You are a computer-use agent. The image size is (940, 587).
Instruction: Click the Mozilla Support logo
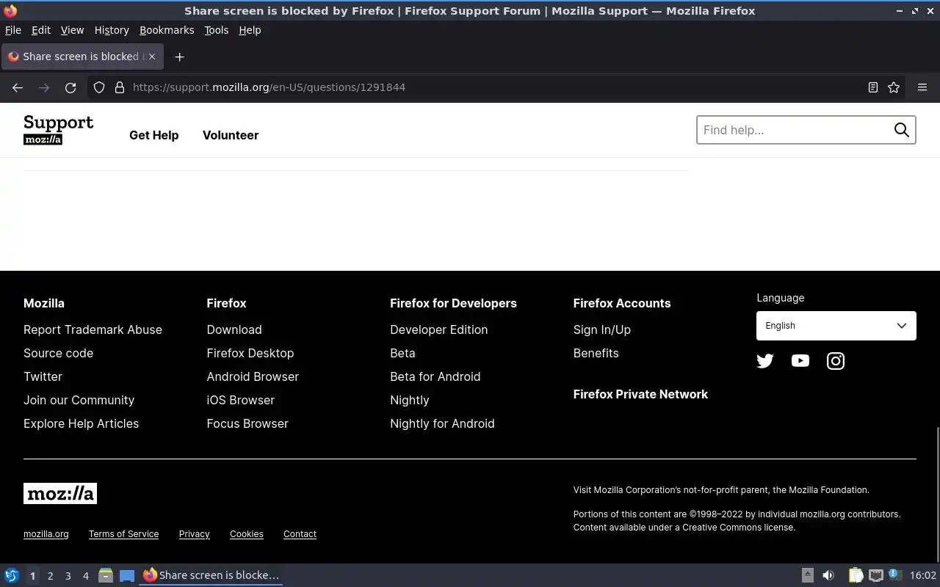click(59, 130)
